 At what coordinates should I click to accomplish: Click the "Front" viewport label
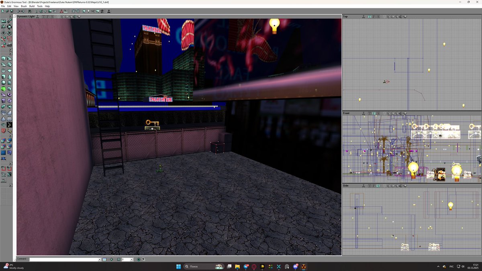click(x=346, y=113)
